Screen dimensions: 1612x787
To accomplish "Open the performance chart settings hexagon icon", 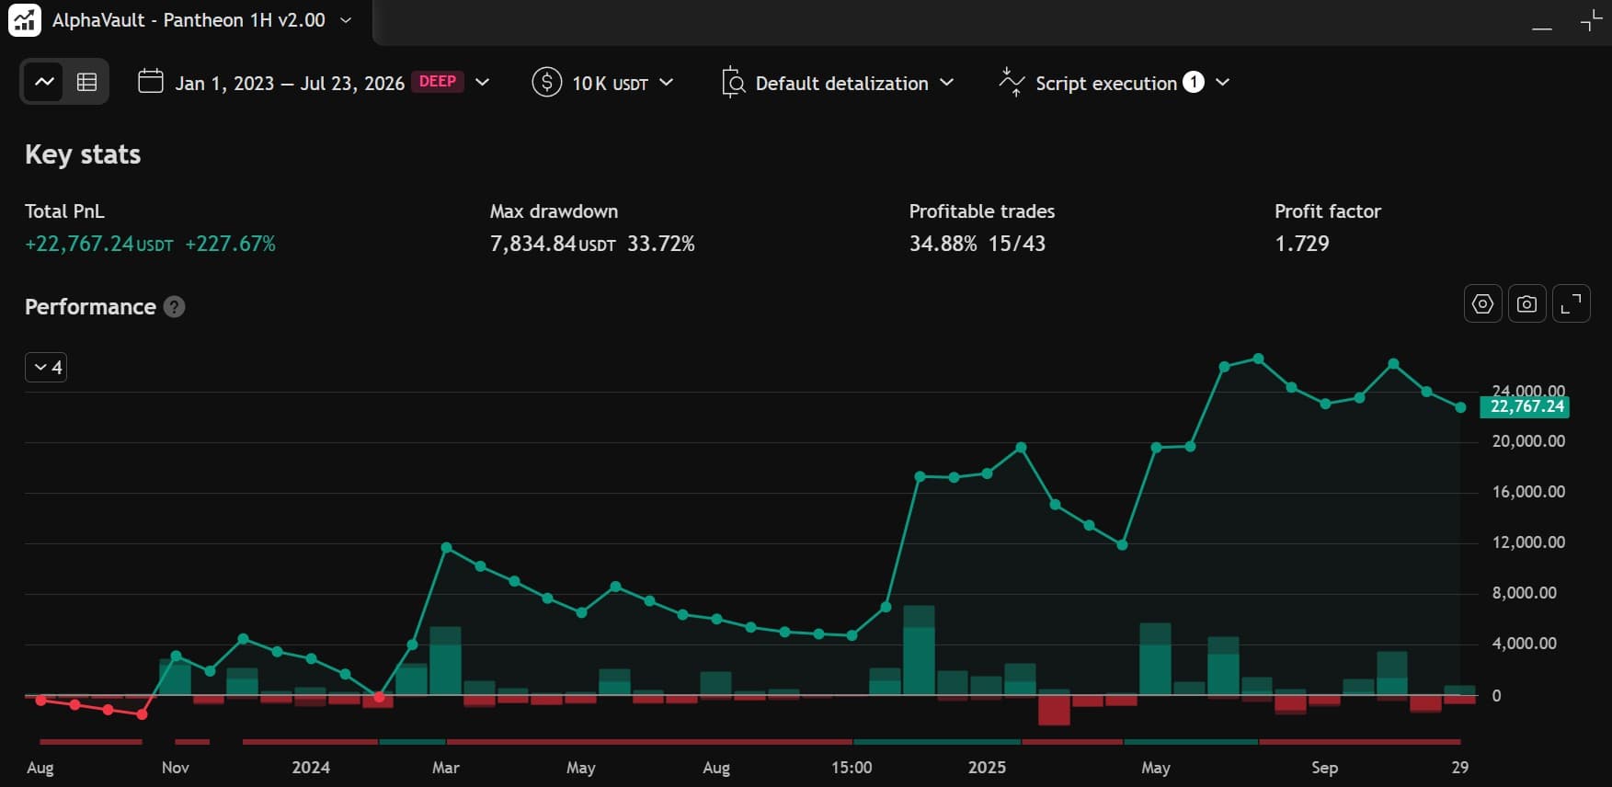I will (x=1482, y=304).
